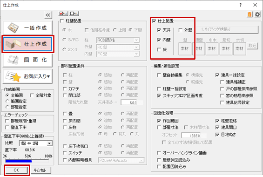Click the 素材 button under 見切
The width and height of the screenshot is (263, 177).
(x=226, y=48)
